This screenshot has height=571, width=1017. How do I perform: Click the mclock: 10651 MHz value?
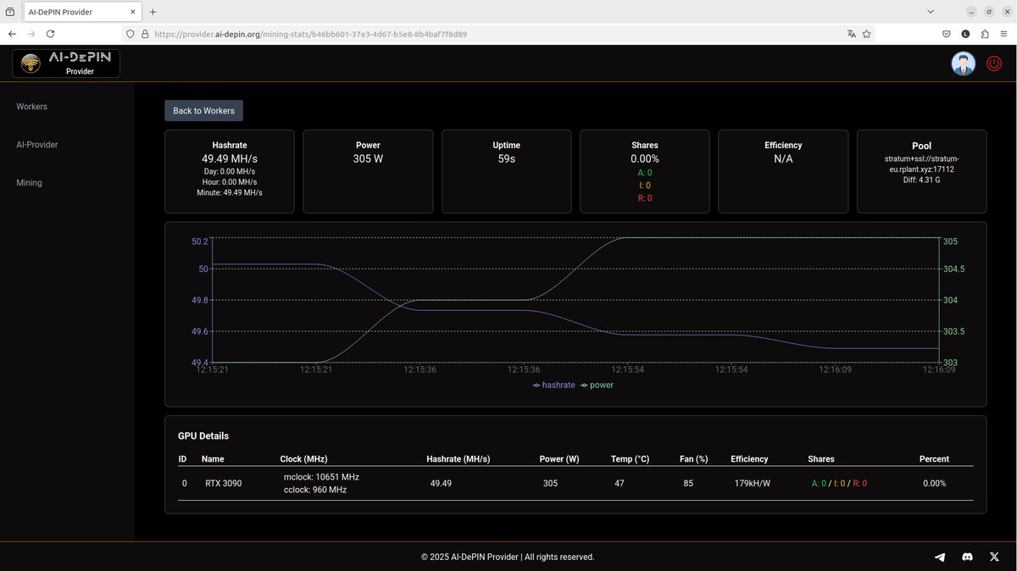click(x=321, y=477)
